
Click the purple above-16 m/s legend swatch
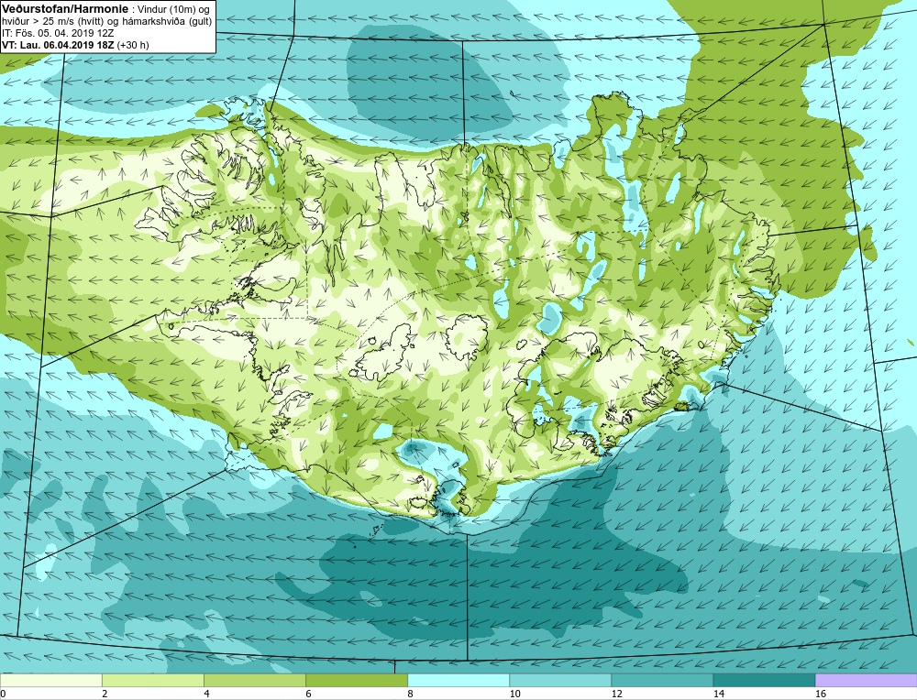point(867,680)
